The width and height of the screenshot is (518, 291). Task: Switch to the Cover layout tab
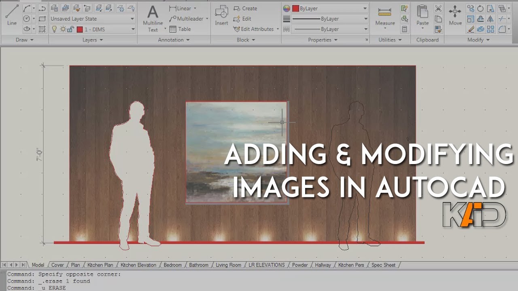(x=57, y=265)
